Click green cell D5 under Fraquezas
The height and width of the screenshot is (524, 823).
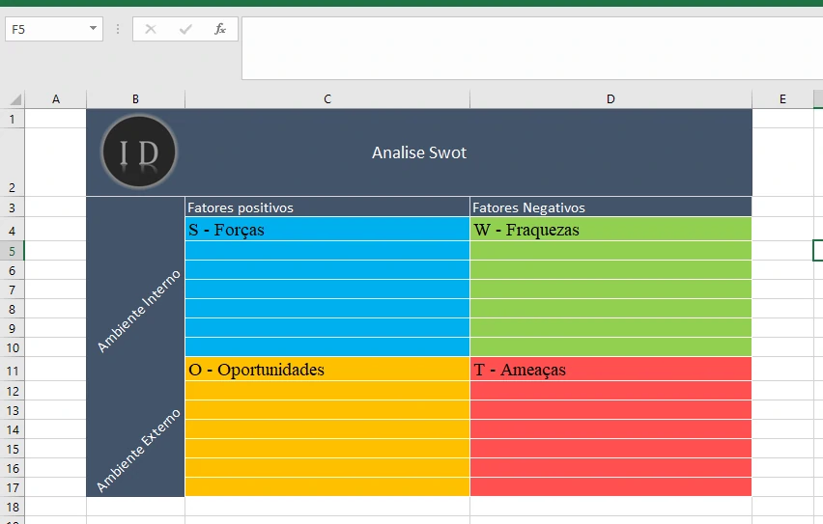coord(610,251)
